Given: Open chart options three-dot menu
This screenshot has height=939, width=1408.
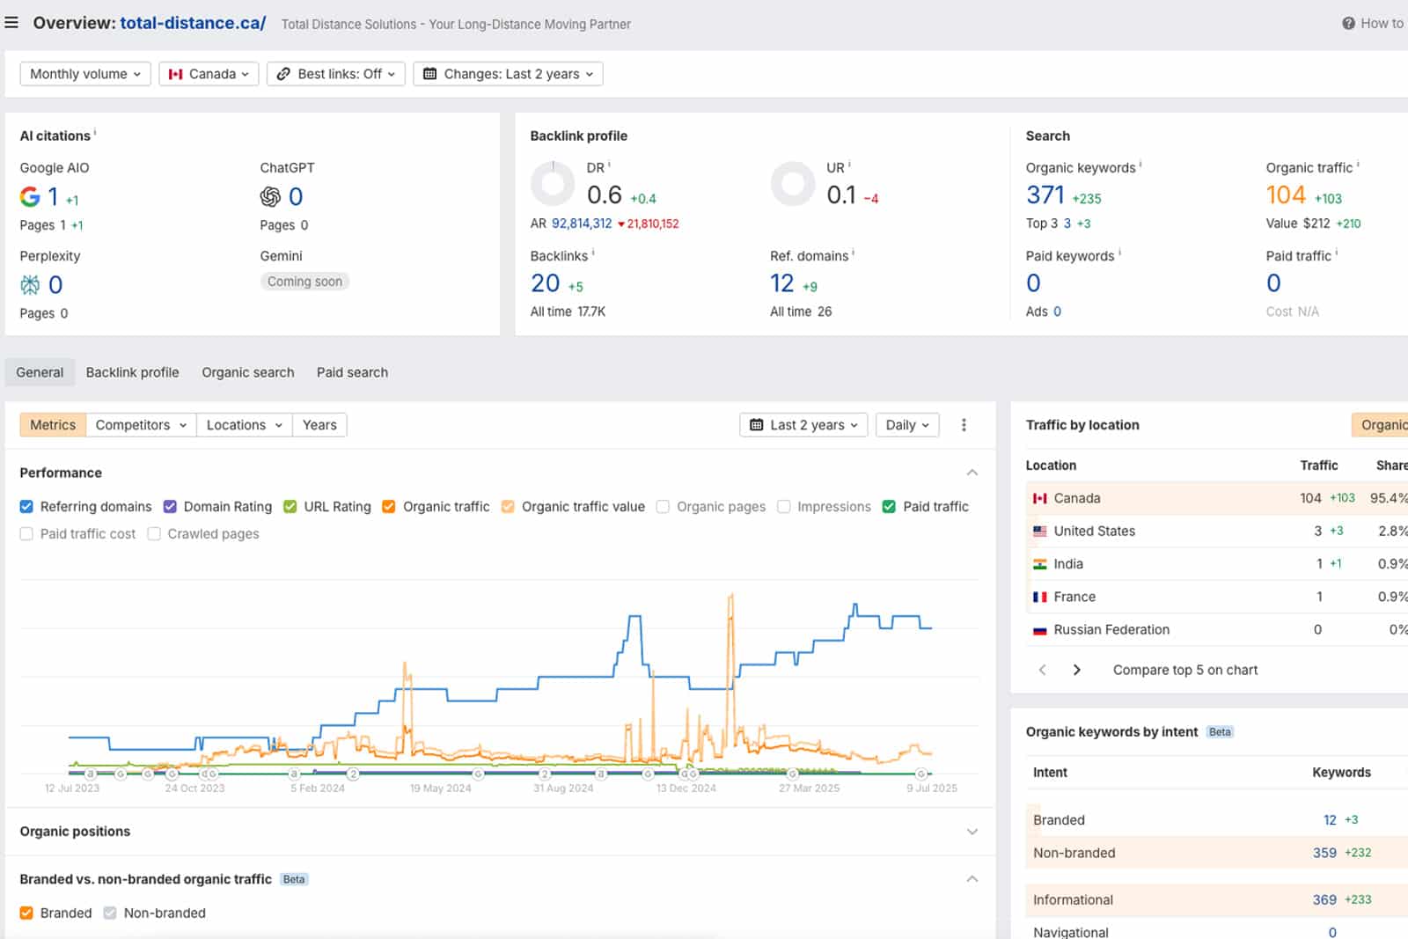Looking at the screenshot, I should pyautogui.click(x=964, y=425).
